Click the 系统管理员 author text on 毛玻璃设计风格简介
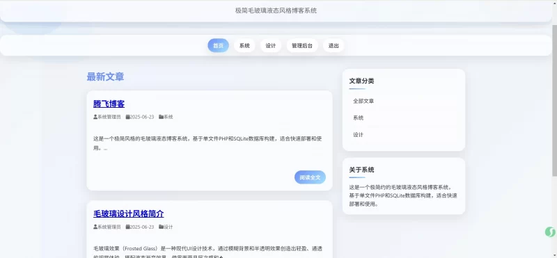The width and height of the screenshot is (557, 258). (x=109, y=227)
